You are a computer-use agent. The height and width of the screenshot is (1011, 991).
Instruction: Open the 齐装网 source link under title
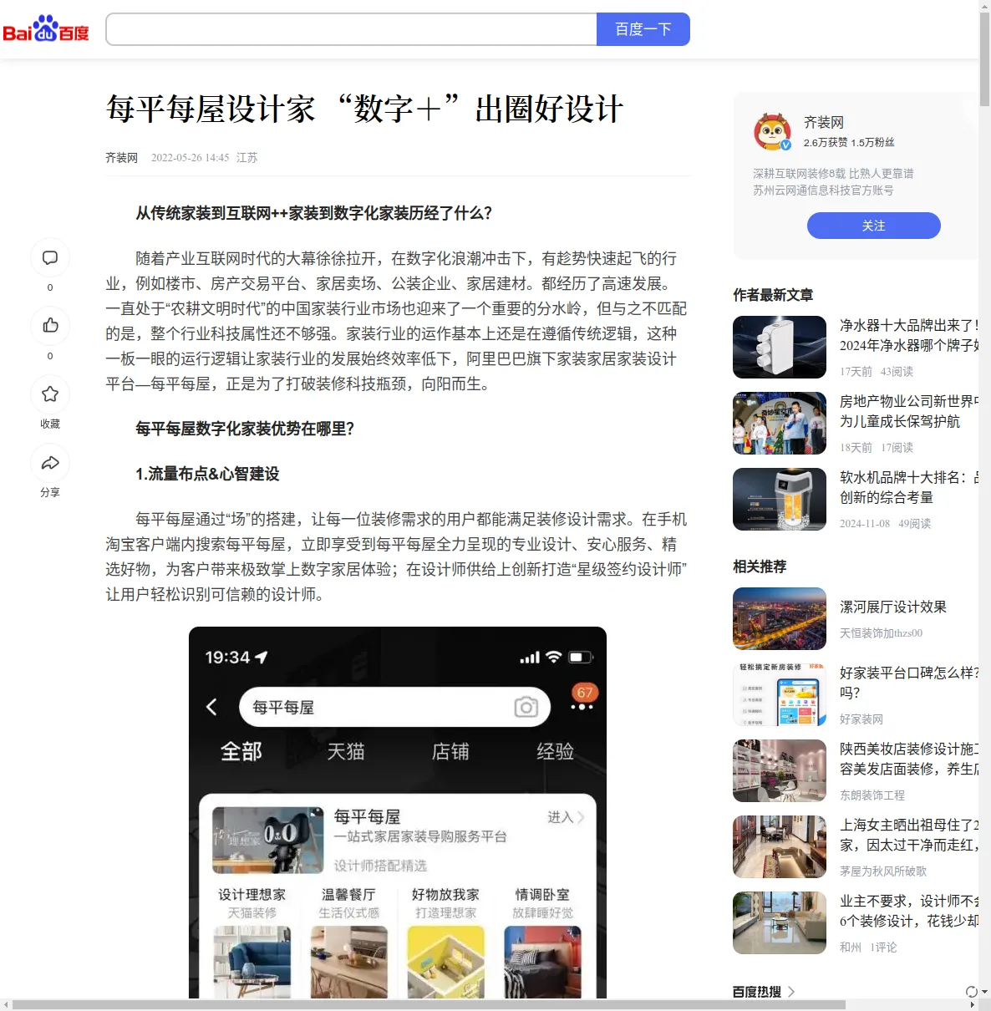[121, 158]
